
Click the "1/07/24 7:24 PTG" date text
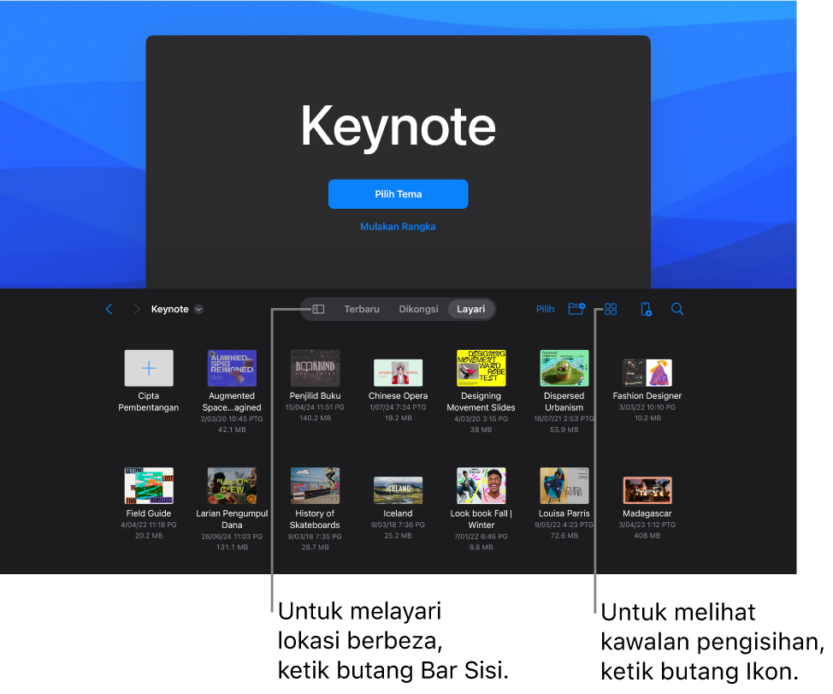(x=398, y=407)
